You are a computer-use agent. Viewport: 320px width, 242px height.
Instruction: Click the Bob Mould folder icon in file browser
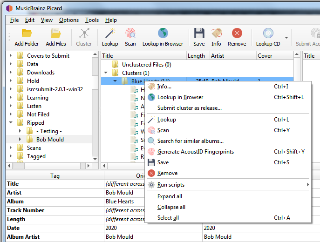point(30,140)
